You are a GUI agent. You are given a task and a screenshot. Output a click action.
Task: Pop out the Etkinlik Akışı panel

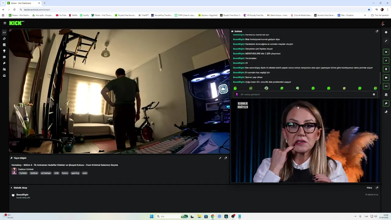pyautogui.click(x=377, y=188)
